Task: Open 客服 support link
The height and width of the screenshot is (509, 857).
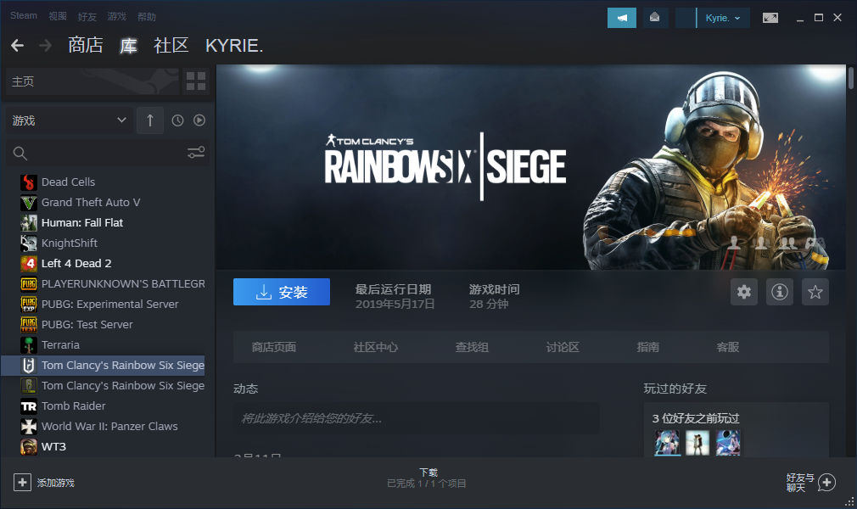Action: [727, 347]
